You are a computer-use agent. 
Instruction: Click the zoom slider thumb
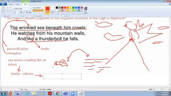point(162,89)
